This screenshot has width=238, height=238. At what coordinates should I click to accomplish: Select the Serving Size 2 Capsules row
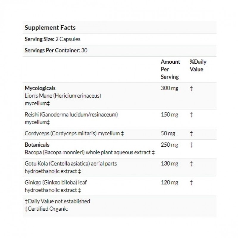point(52,39)
